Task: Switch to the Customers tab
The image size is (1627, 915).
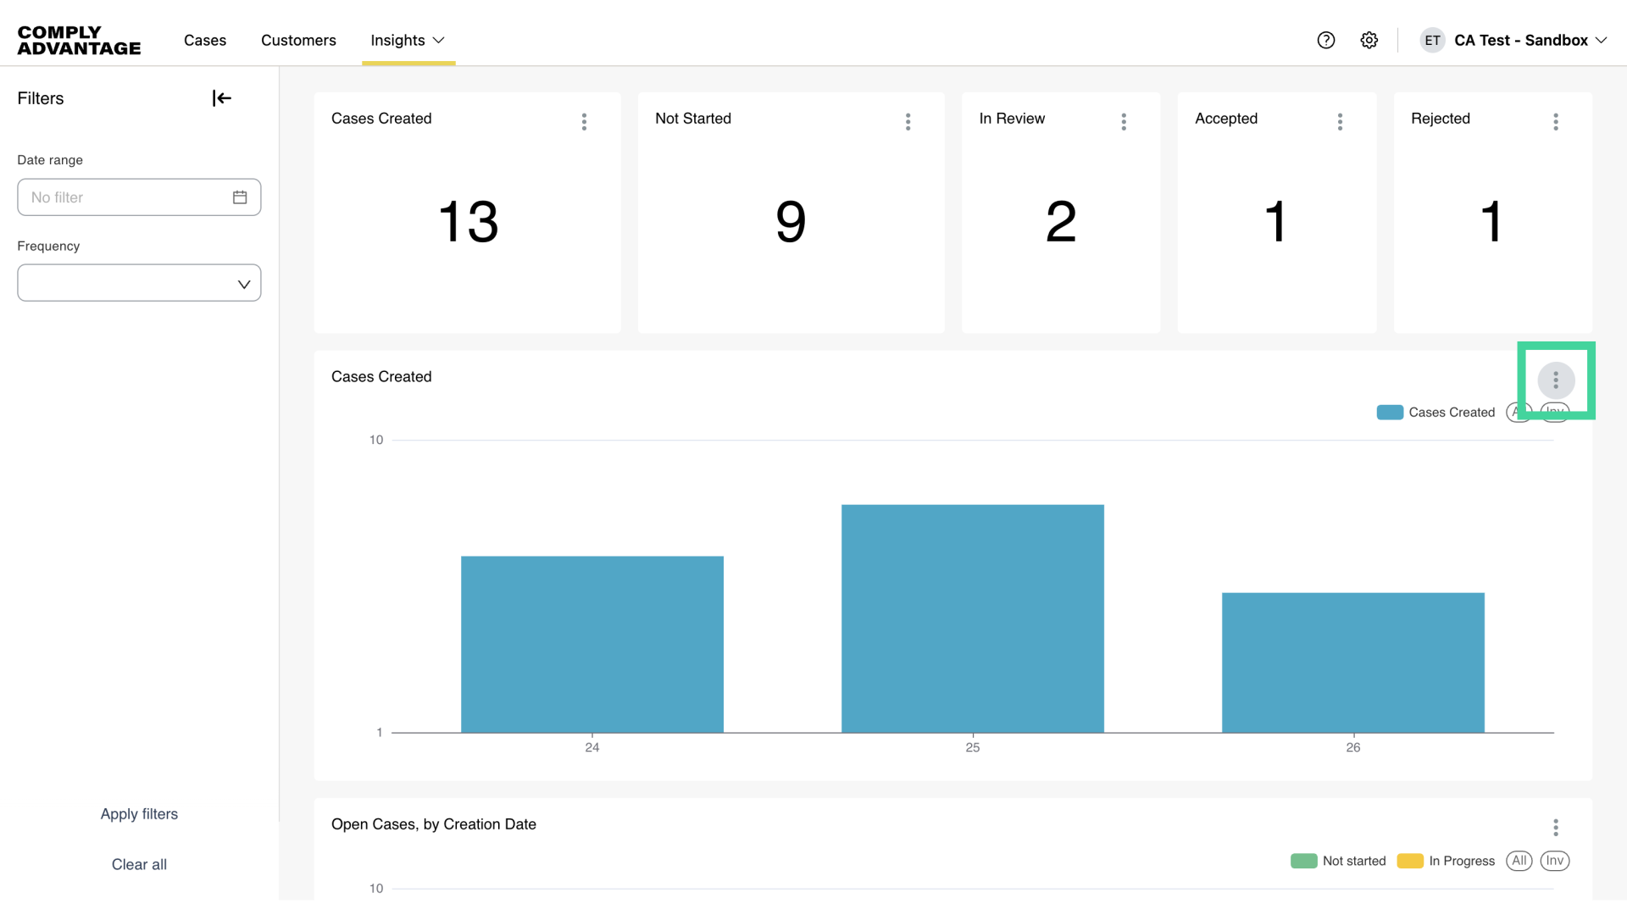Action: pos(298,40)
